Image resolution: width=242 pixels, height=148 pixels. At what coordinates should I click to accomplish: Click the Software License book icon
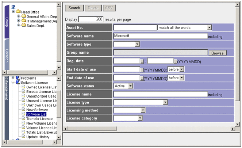coord(18,82)
